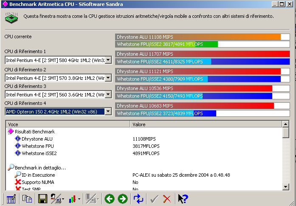Screen dimensions: 296x206
Task: Click the greyed-out device icon in toolbar
Action: click(91, 199)
